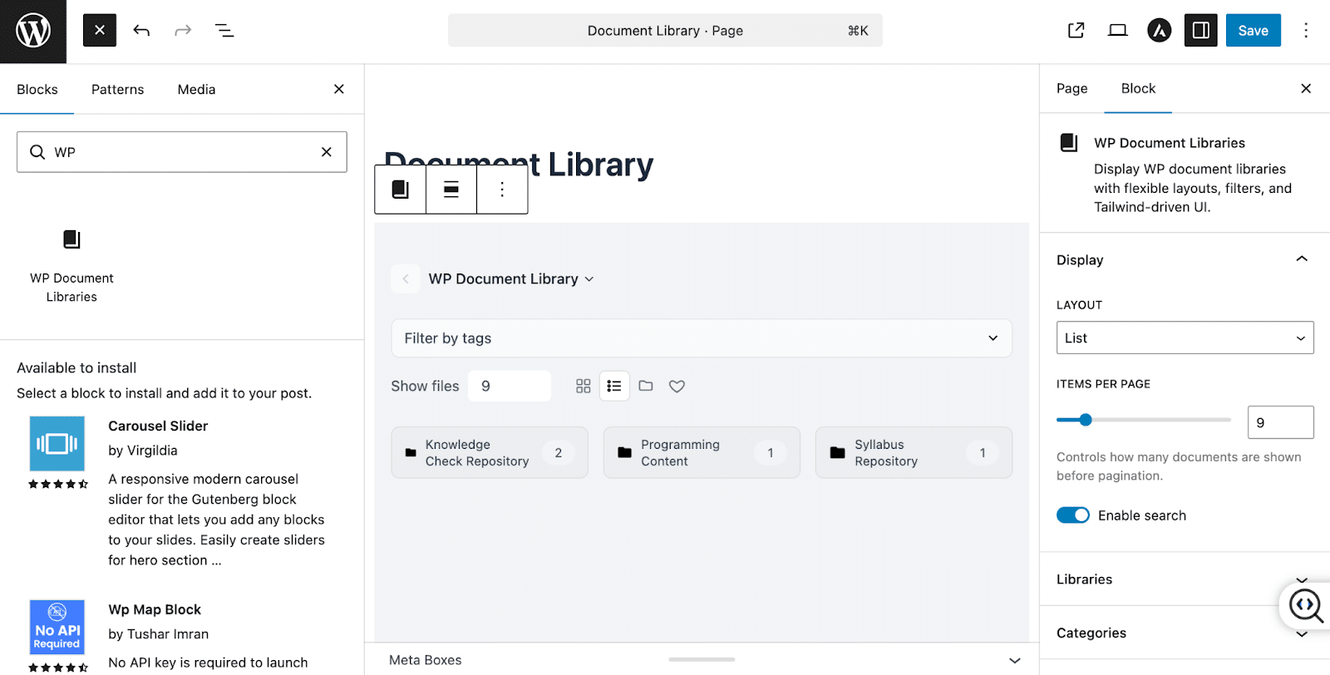Expand the Meta Boxes section
1330x675 pixels.
[x=702, y=660]
